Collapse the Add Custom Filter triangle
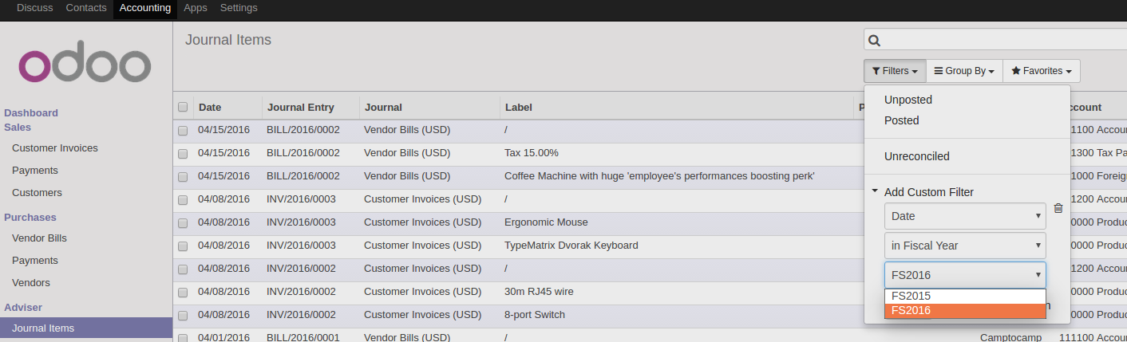1127x342 pixels. coord(875,191)
